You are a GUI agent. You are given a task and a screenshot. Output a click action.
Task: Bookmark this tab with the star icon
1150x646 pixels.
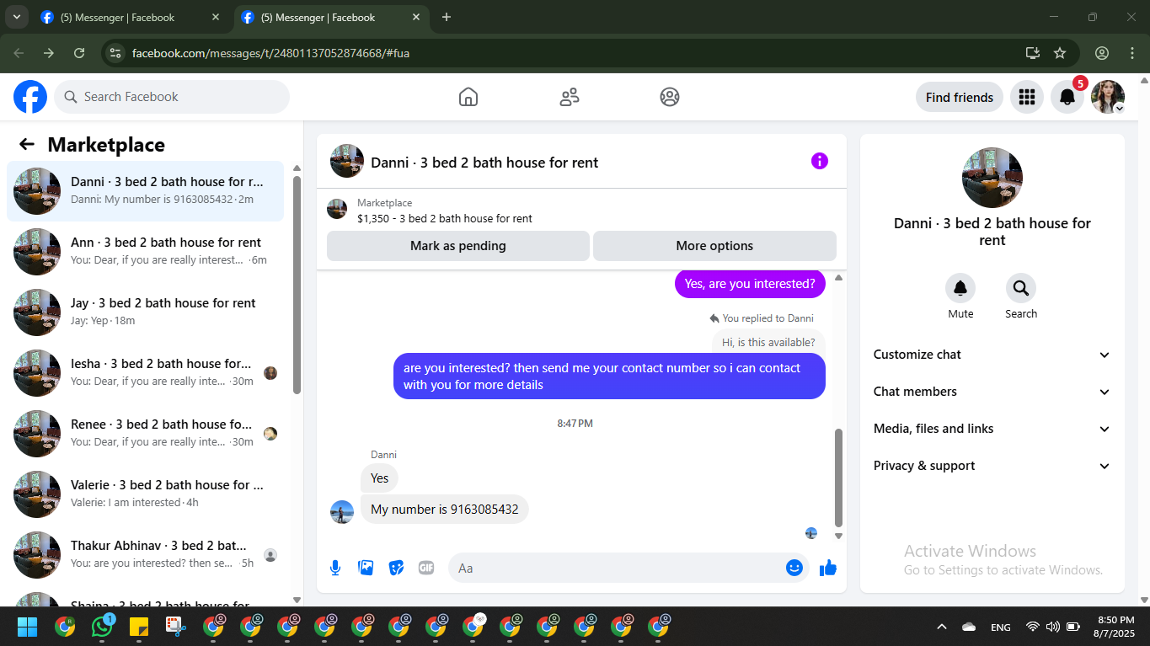tap(1060, 53)
